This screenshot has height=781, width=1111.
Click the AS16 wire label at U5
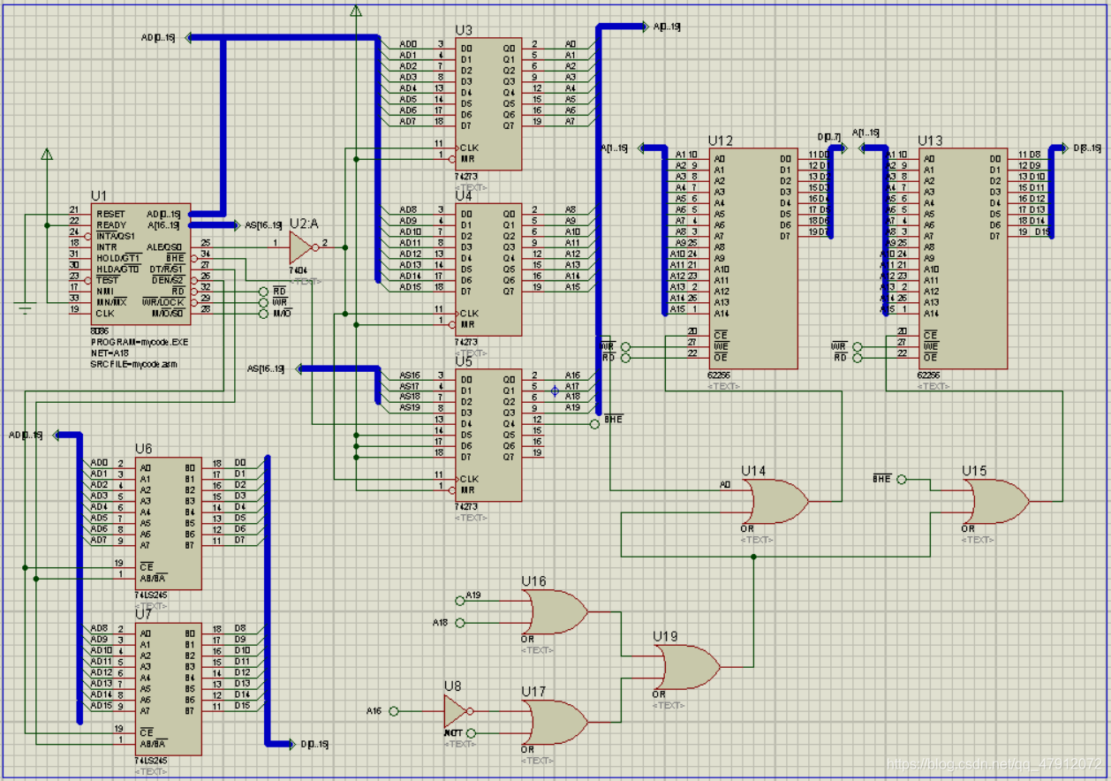coord(409,375)
